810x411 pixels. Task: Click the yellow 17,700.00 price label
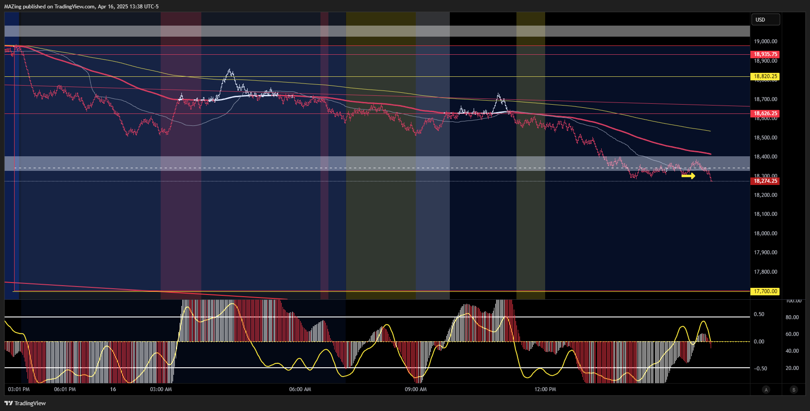pyautogui.click(x=765, y=291)
